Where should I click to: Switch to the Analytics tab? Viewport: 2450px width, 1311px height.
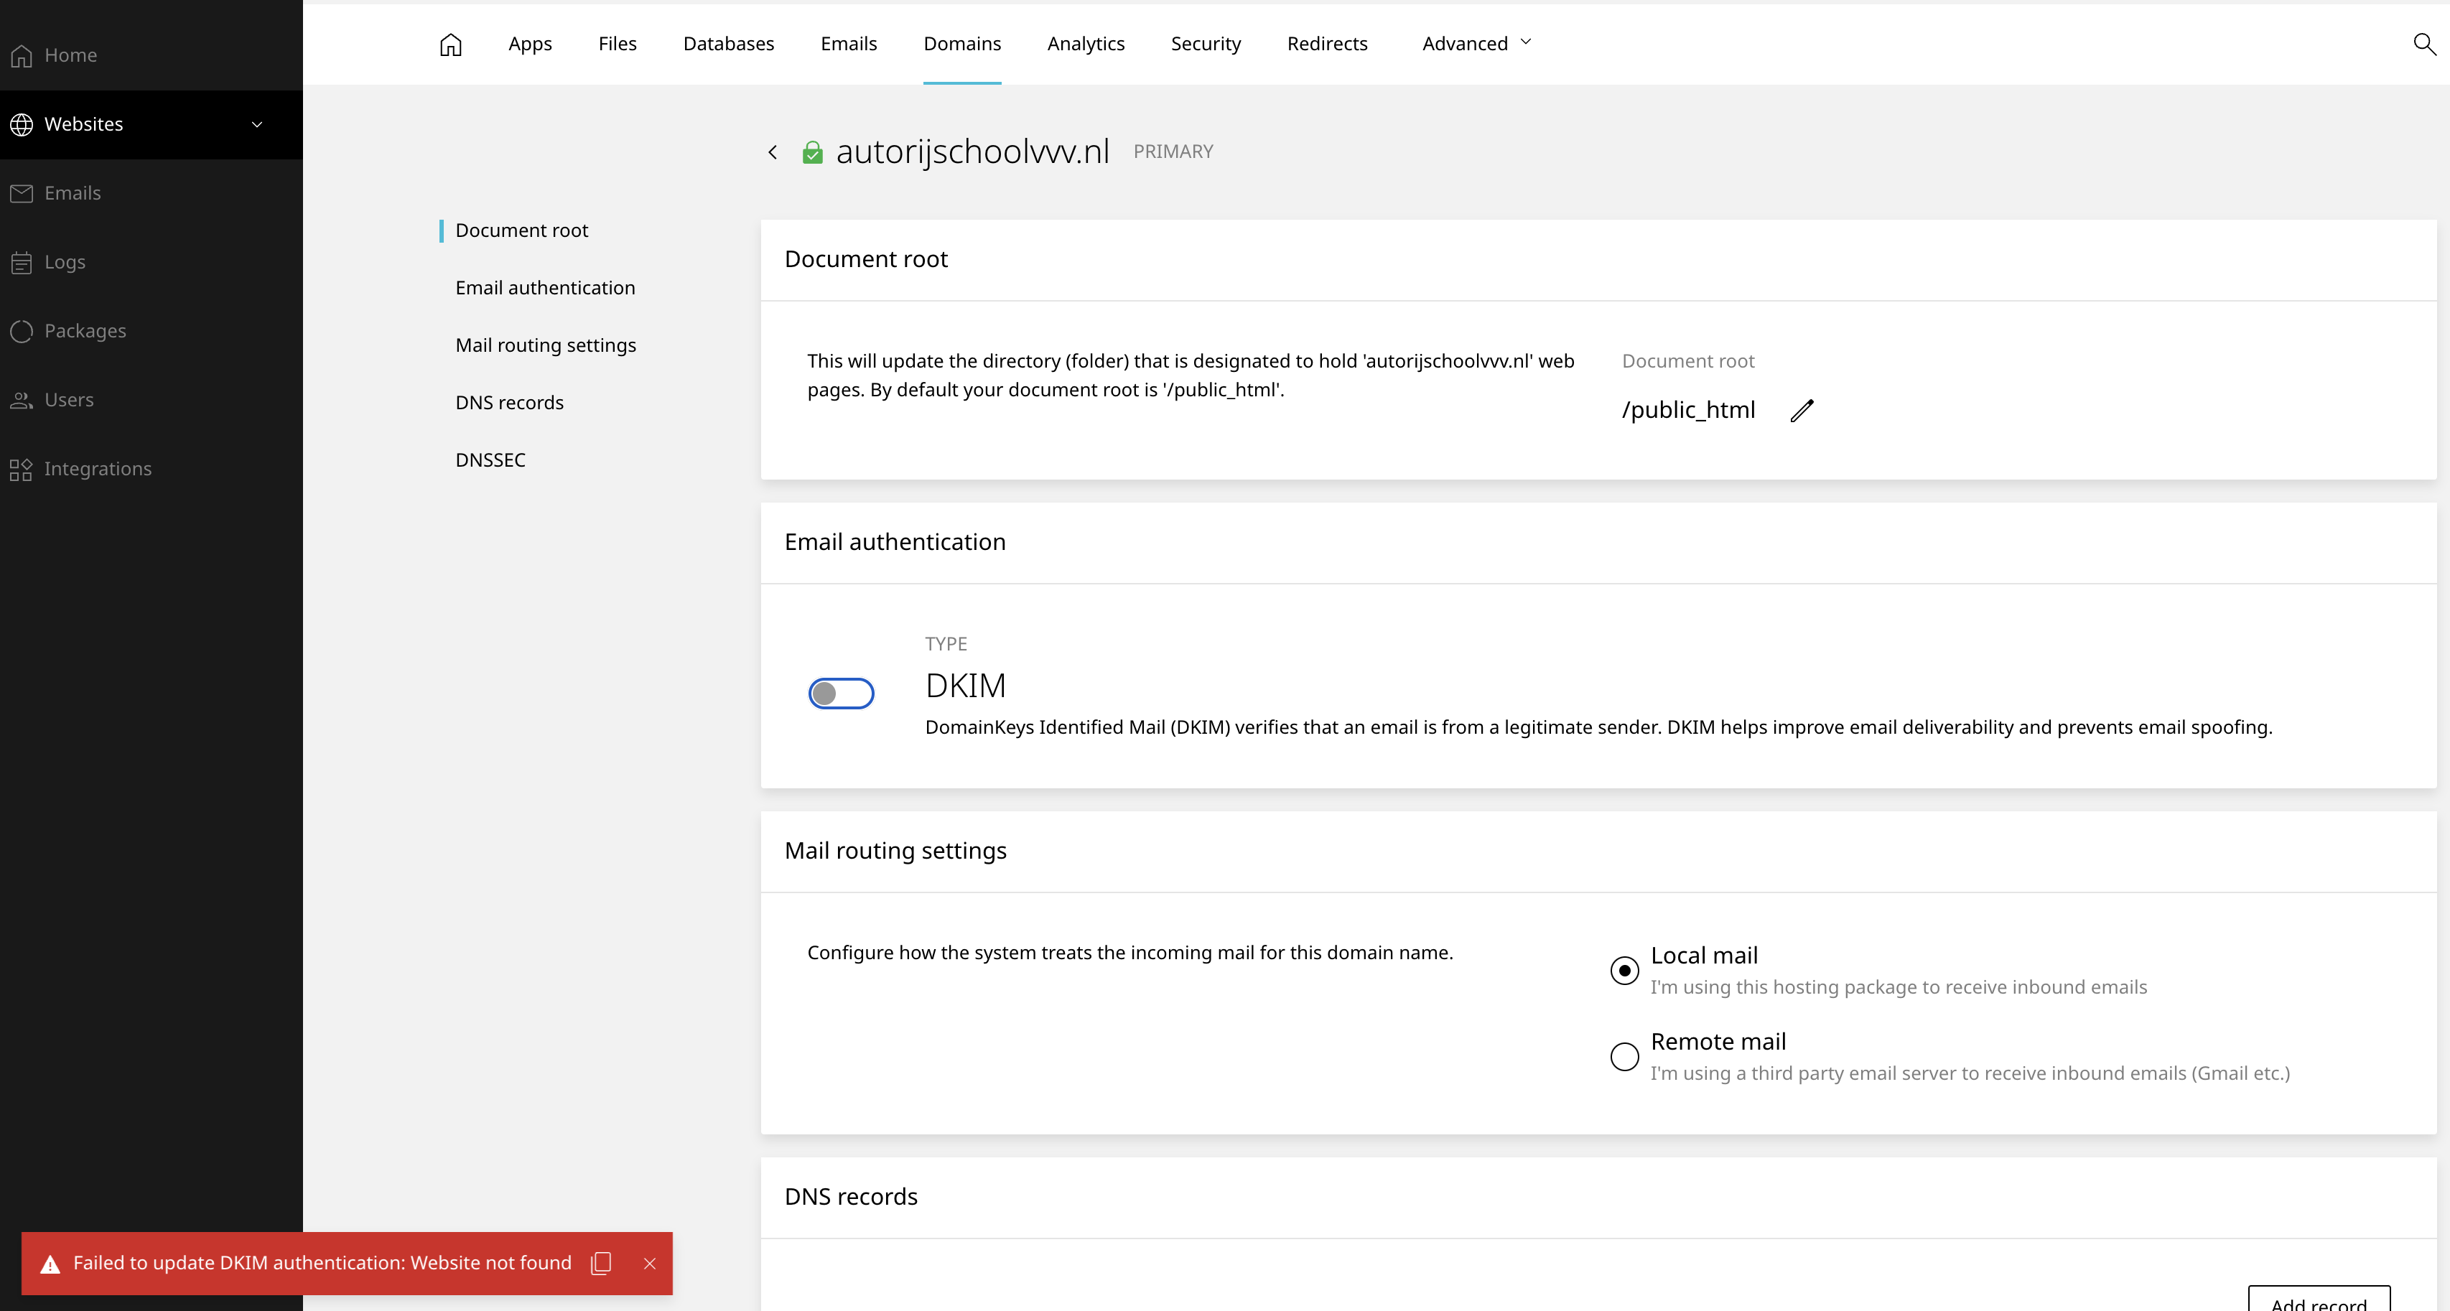coord(1085,44)
